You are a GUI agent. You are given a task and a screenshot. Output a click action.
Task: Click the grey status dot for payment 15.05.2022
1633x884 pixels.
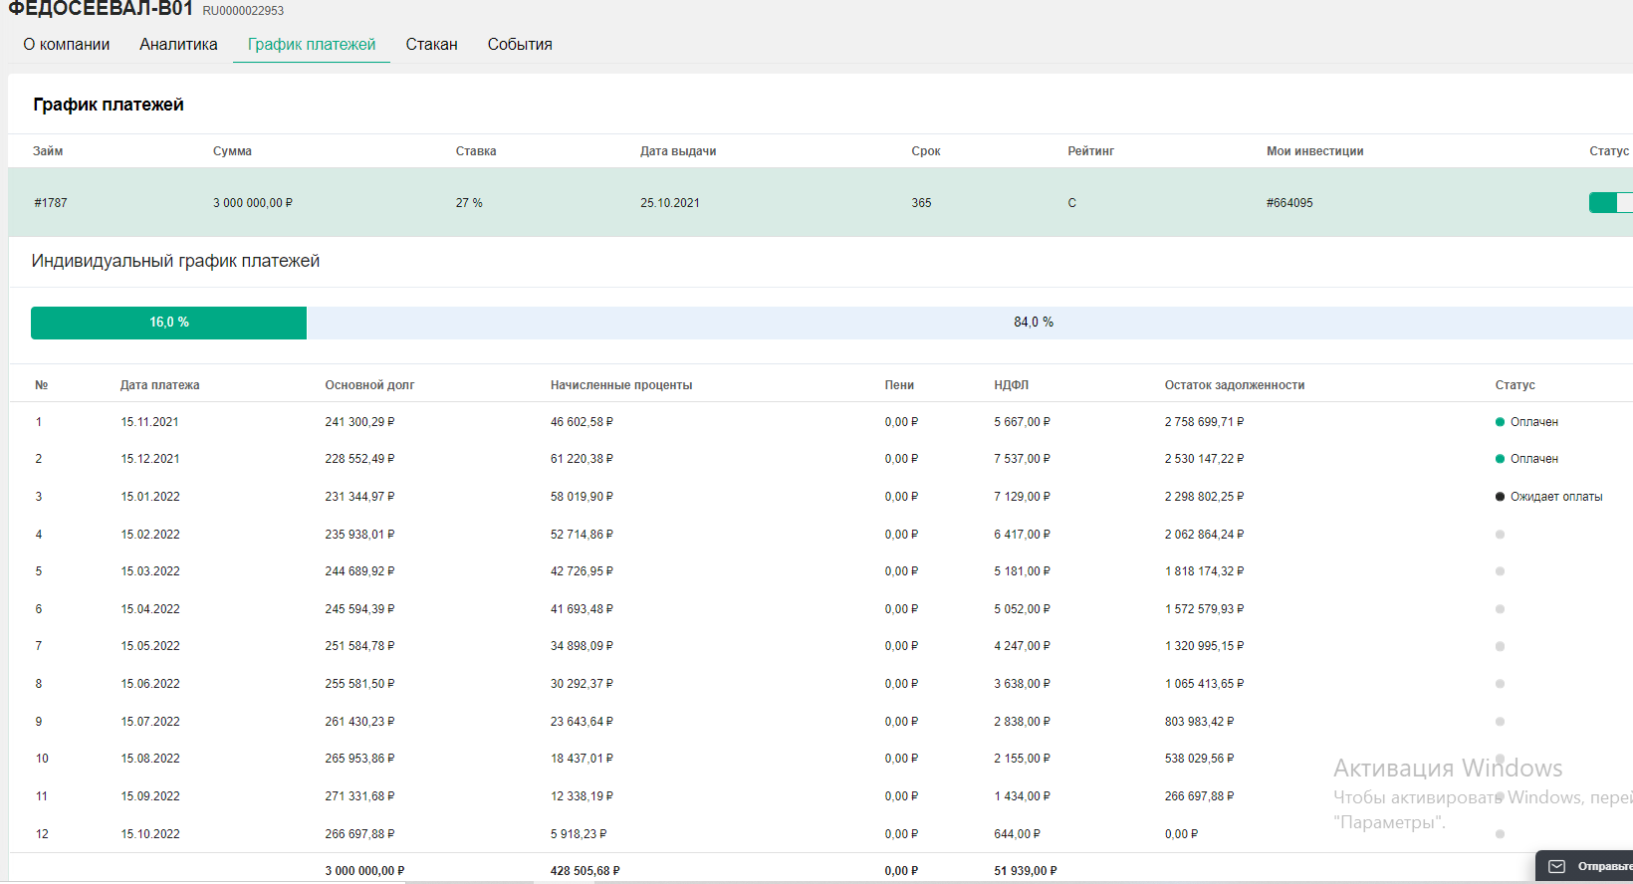point(1500,646)
